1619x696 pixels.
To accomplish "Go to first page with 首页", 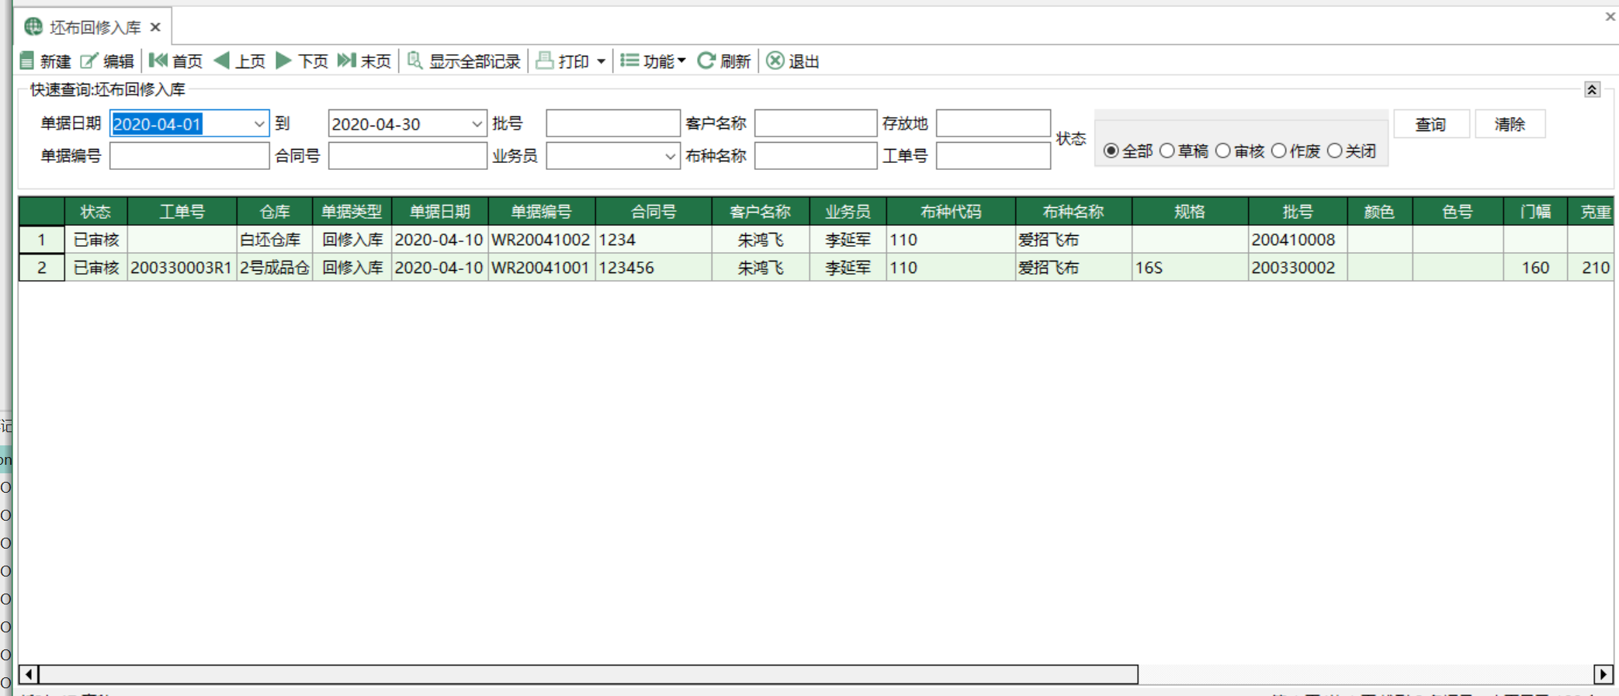I will coord(175,61).
